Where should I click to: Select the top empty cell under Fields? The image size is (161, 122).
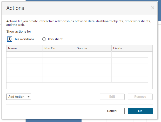(x=130, y=54)
